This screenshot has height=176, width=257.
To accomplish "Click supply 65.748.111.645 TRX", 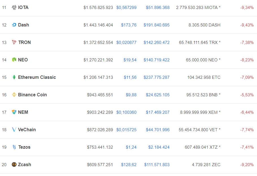I will pyautogui.click(x=200, y=43).
